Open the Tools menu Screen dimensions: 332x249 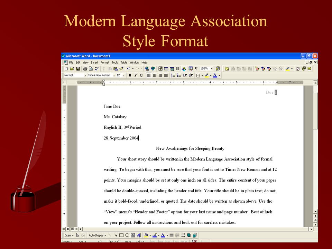[115, 63]
